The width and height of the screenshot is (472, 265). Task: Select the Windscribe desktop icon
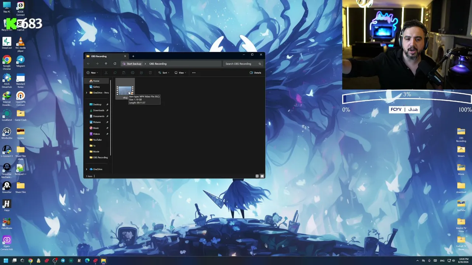(7, 134)
